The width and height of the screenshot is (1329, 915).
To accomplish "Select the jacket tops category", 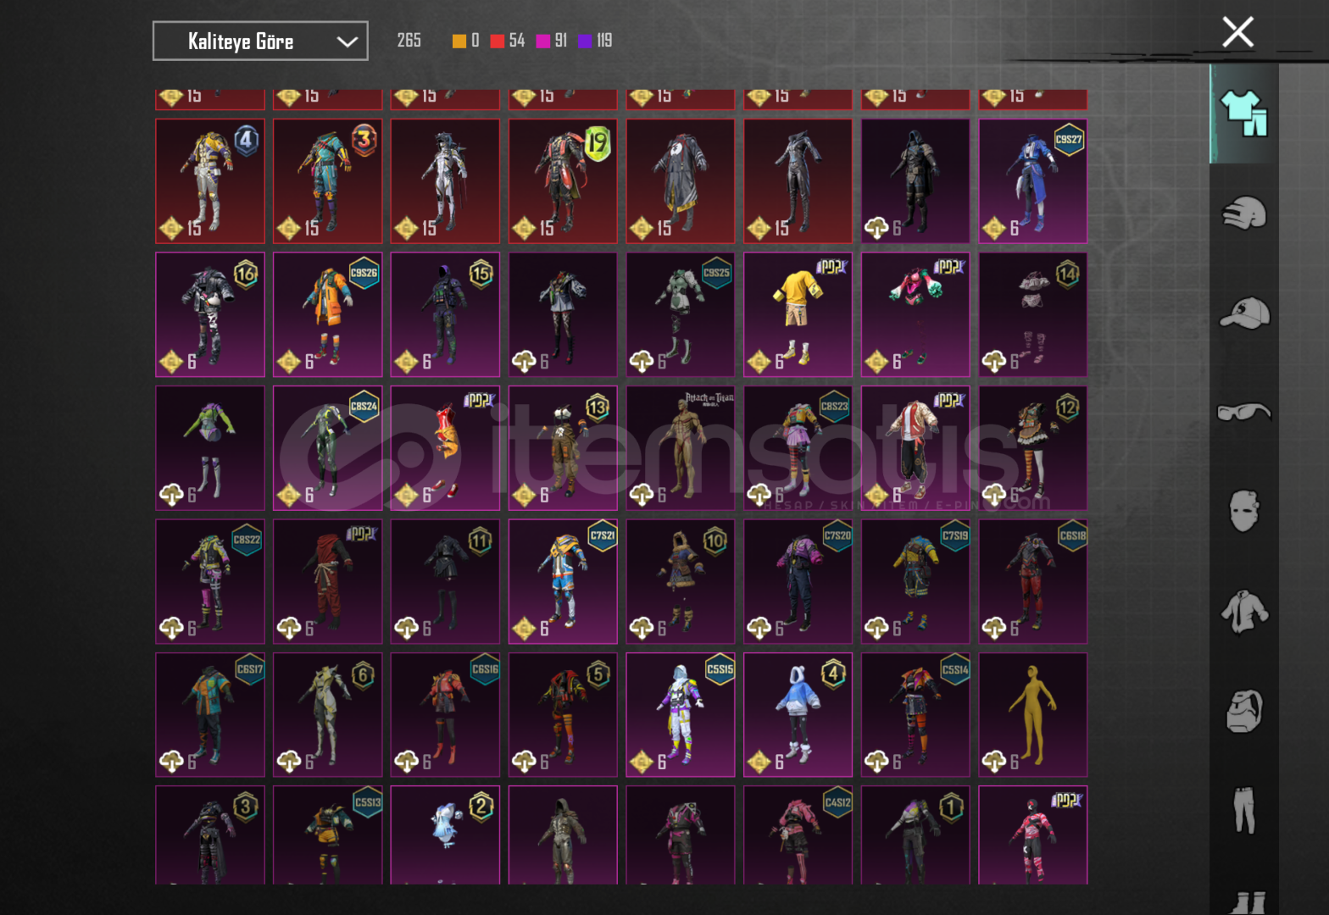I will 1243,612.
